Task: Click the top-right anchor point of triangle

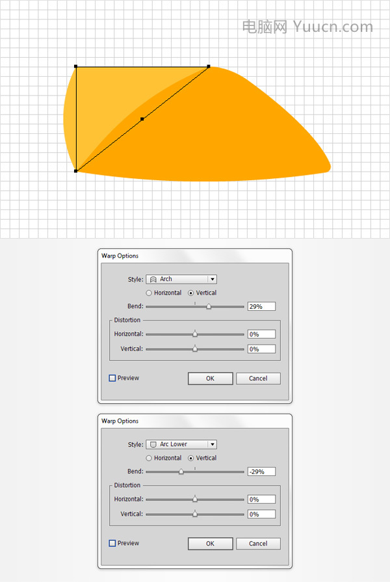Action: click(209, 66)
